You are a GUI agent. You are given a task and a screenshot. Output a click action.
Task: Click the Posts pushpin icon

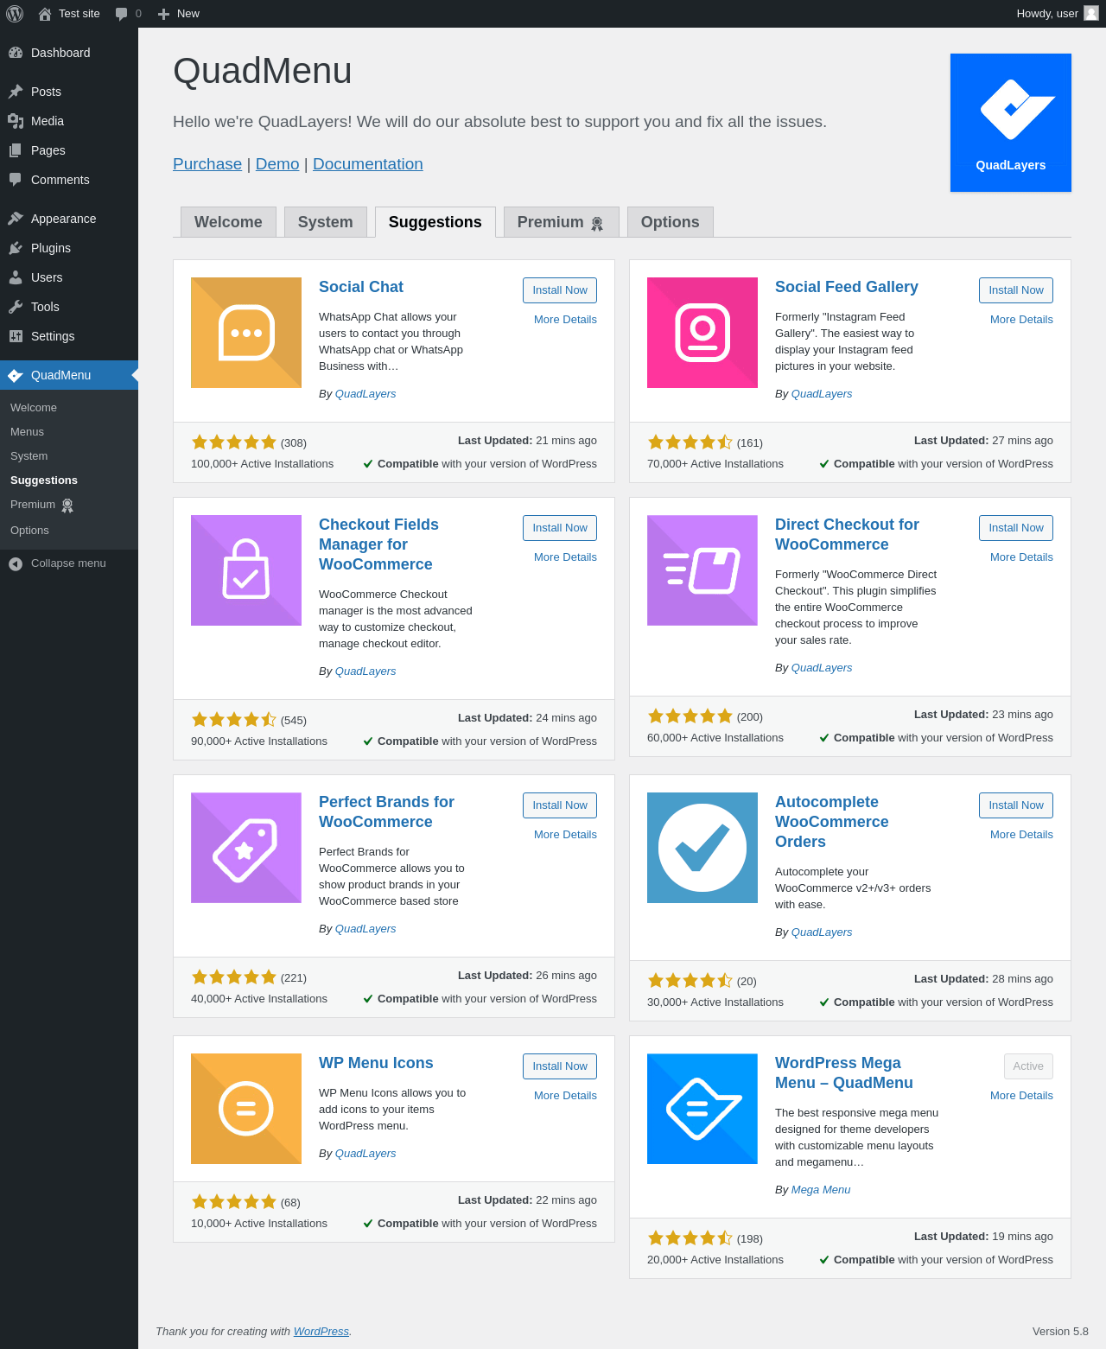click(16, 92)
